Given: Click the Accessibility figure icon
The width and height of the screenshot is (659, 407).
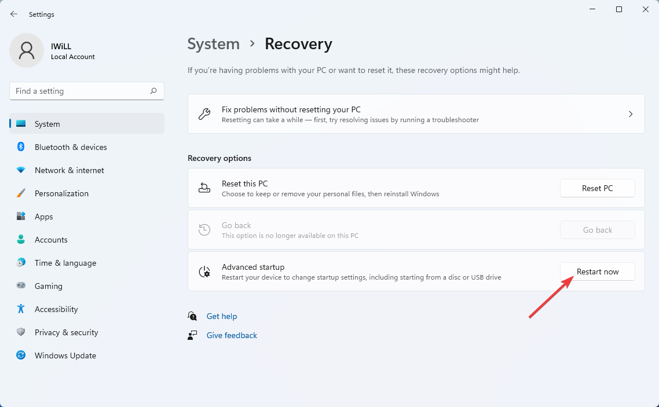Looking at the screenshot, I should 21,309.
